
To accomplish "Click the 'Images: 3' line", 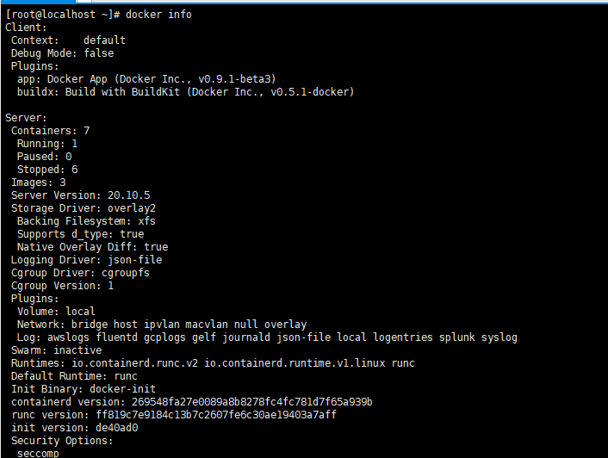I will (x=39, y=183).
